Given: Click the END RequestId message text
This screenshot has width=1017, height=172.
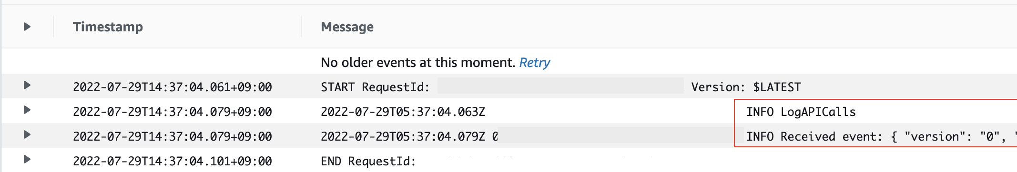Looking at the screenshot, I should coord(368,162).
